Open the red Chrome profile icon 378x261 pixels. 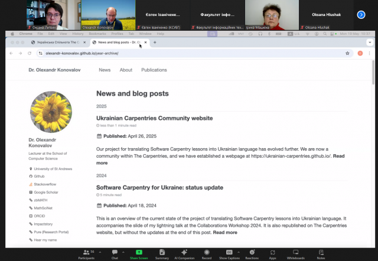pyautogui.click(x=360, y=53)
